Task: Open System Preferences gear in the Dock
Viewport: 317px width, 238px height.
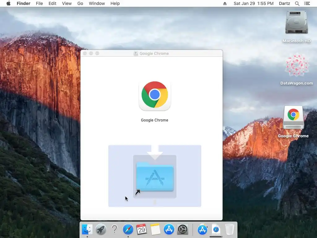Action: pyautogui.click(x=183, y=230)
